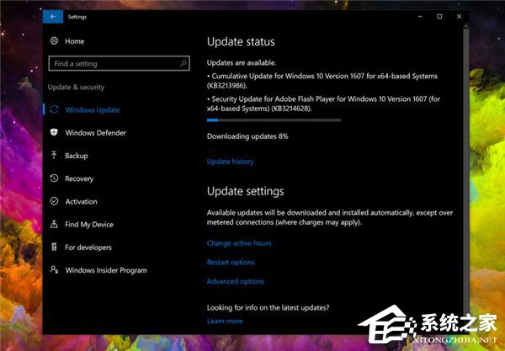Open Advanced options link

pyautogui.click(x=236, y=281)
